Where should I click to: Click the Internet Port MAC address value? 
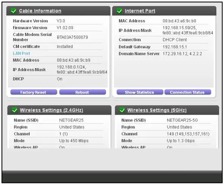tap(179, 21)
